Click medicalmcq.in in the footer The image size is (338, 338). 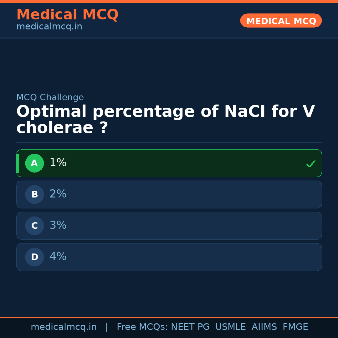click(x=64, y=327)
